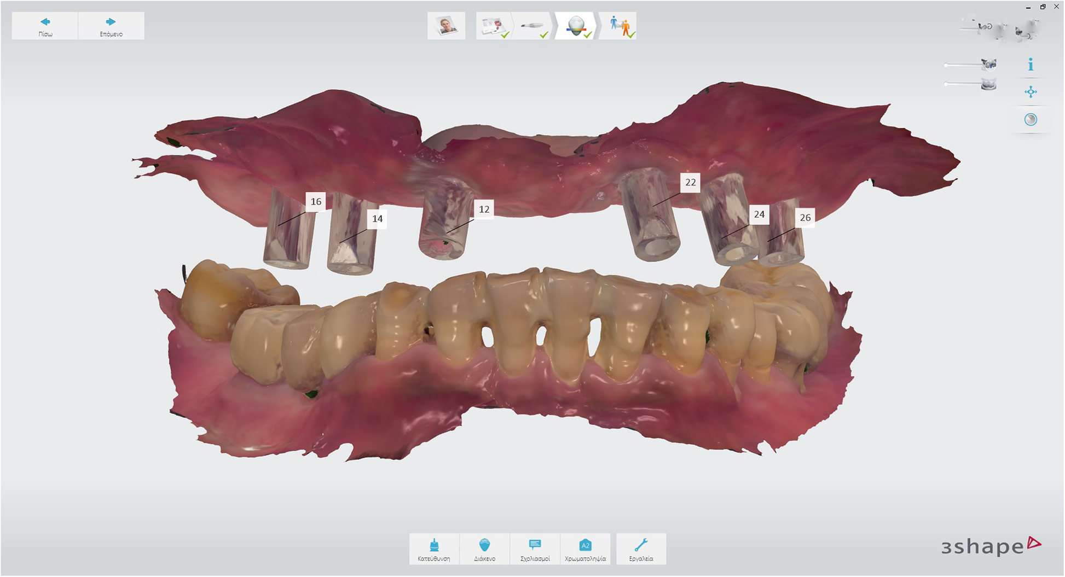Click the patient photo thumbnail
This screenshot has height=577, width=1065.
click(x=447, y=25)
